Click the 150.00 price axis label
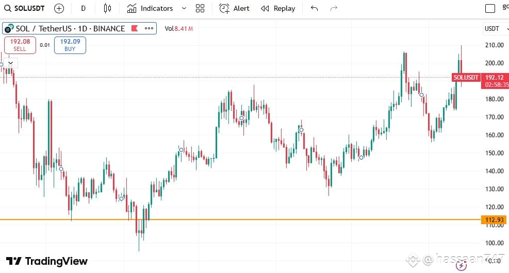509x273 pixels. [495, 153]
